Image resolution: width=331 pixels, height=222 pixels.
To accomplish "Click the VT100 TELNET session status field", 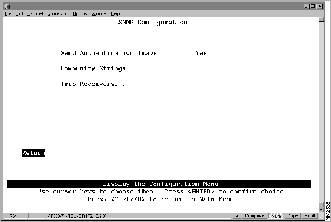I will tap(139, 216).
